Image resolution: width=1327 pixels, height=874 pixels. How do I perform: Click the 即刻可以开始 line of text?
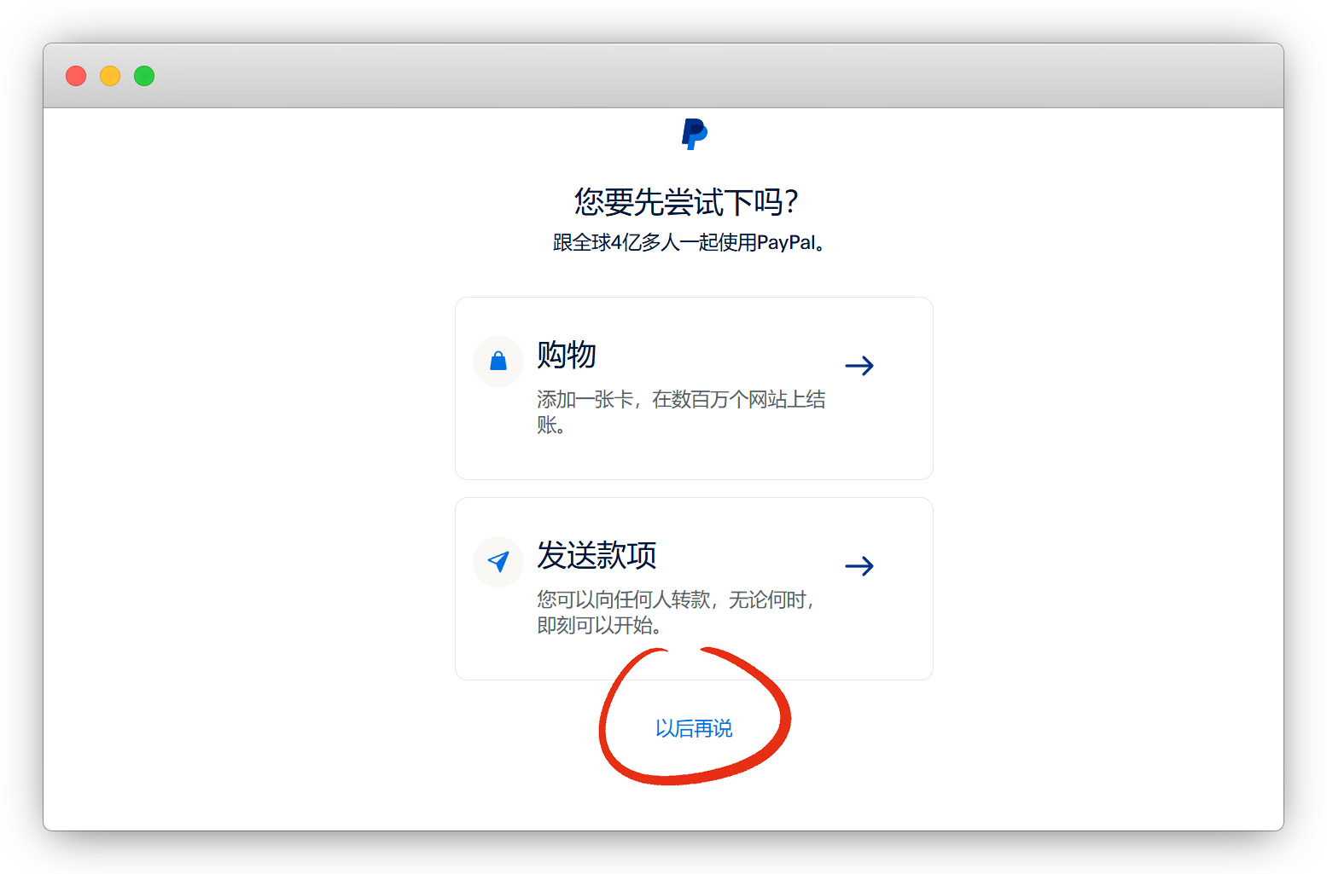[599, 626]
